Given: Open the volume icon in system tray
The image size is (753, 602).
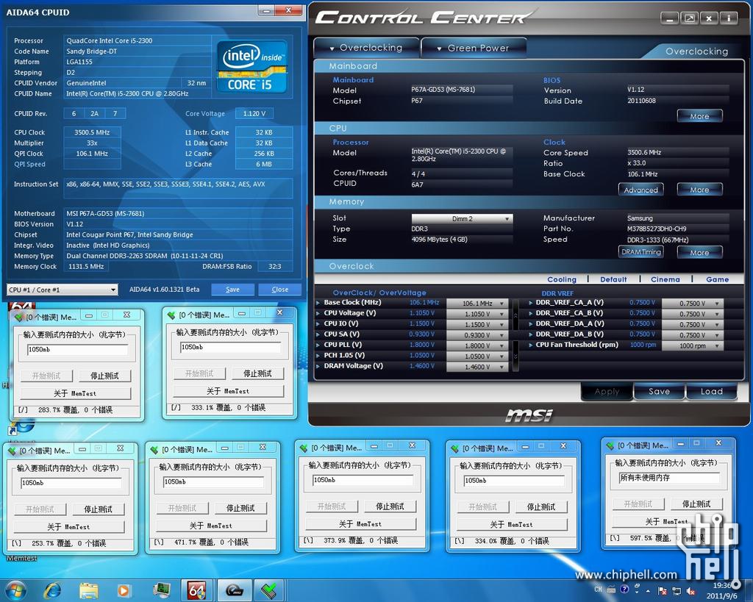Looking at the screenshot, I should point(690,591).
